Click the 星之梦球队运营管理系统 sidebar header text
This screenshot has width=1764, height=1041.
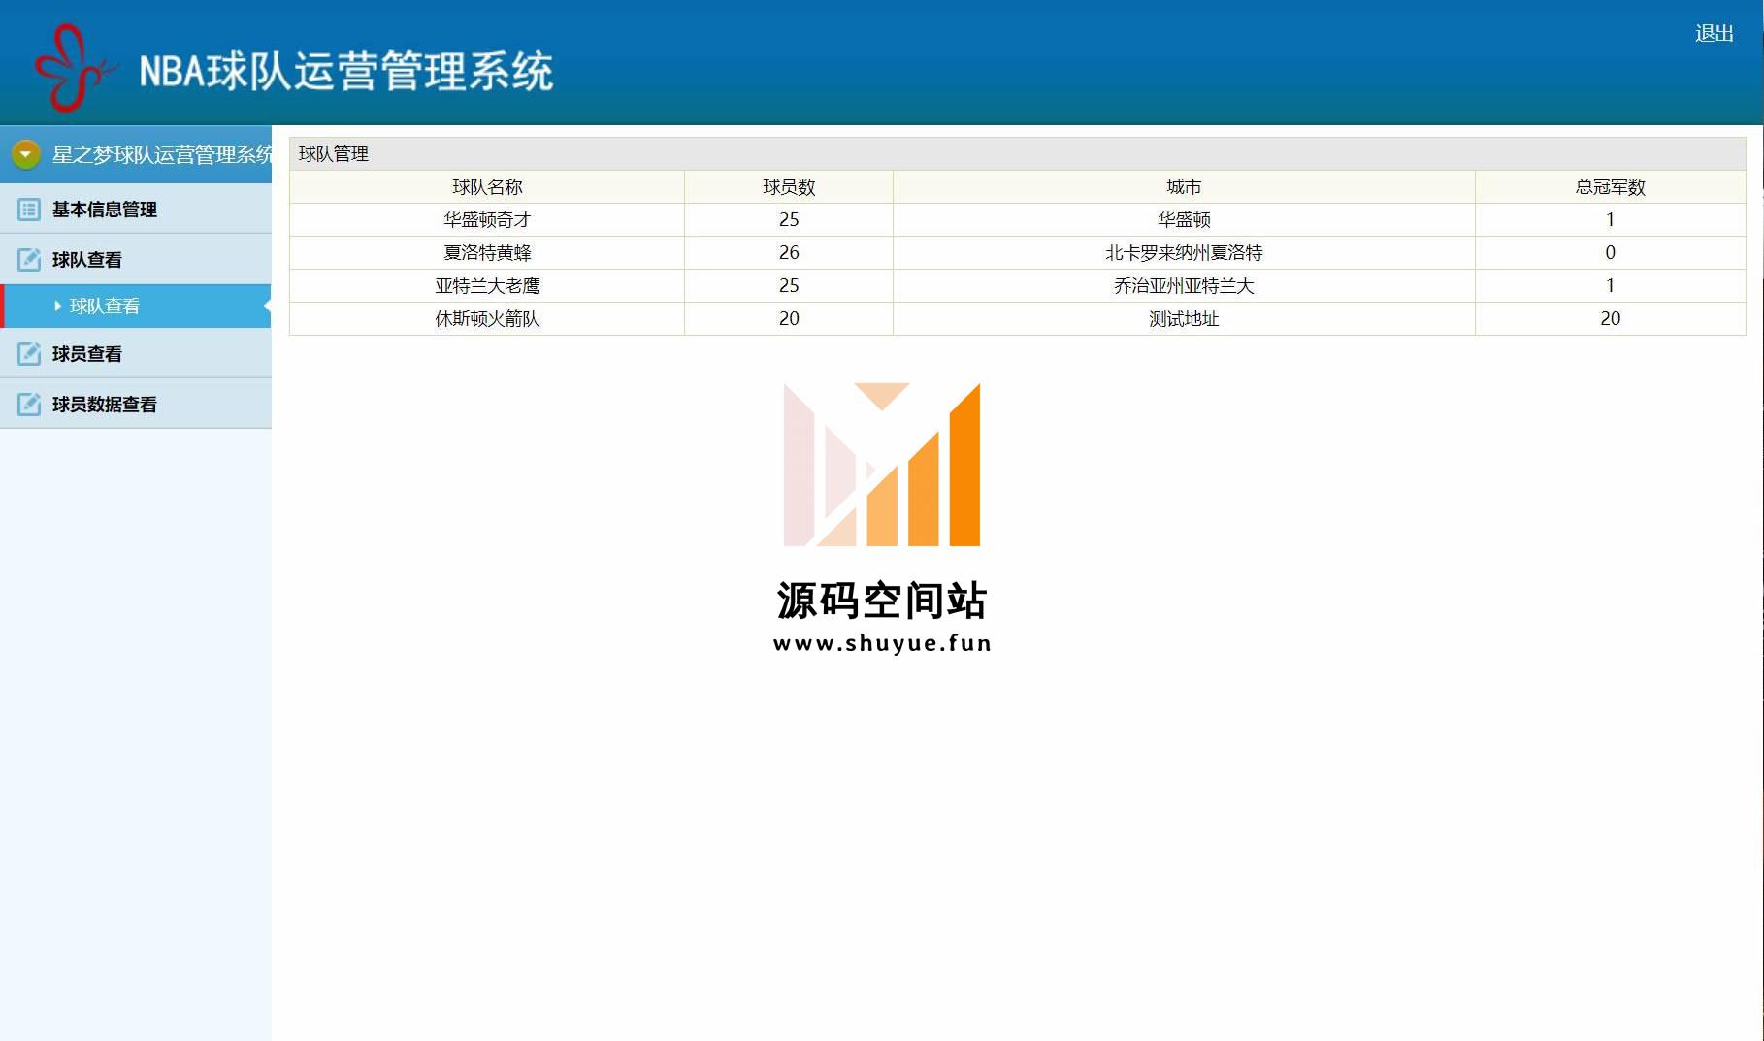tap(161, 155)
